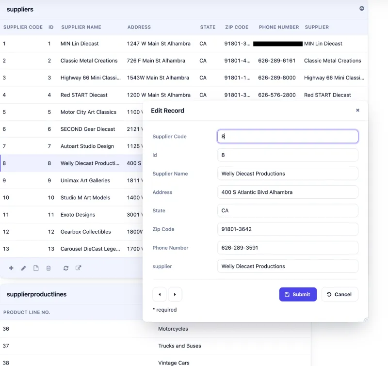388x366 pixels.
Task: Click the Motorcycles product line cell
Action: point(173,329)
